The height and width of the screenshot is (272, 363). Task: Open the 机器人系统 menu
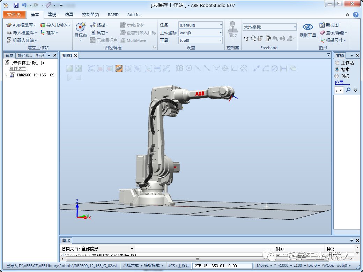[22, 40]
